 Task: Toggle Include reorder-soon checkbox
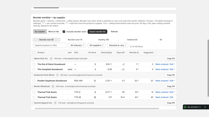pos(64,31)
